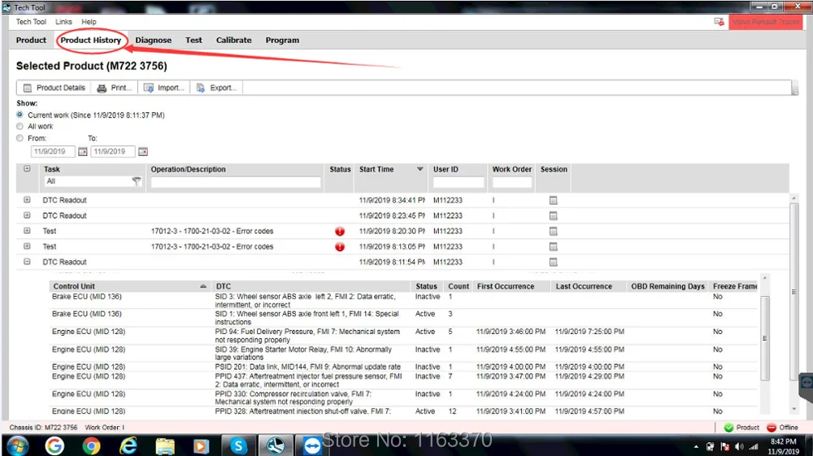Expand the 8:13:05 Test row
813x456 pixels.
tap(27, 246)
